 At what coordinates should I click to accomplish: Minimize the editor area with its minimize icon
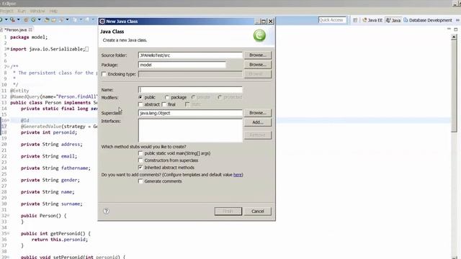click(x=449, y=29)
